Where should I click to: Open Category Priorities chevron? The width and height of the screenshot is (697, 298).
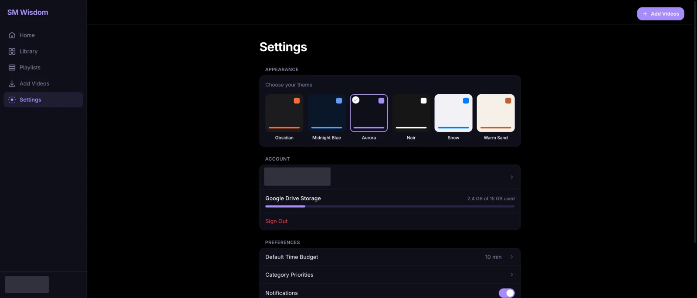click(x=511, y=275)
